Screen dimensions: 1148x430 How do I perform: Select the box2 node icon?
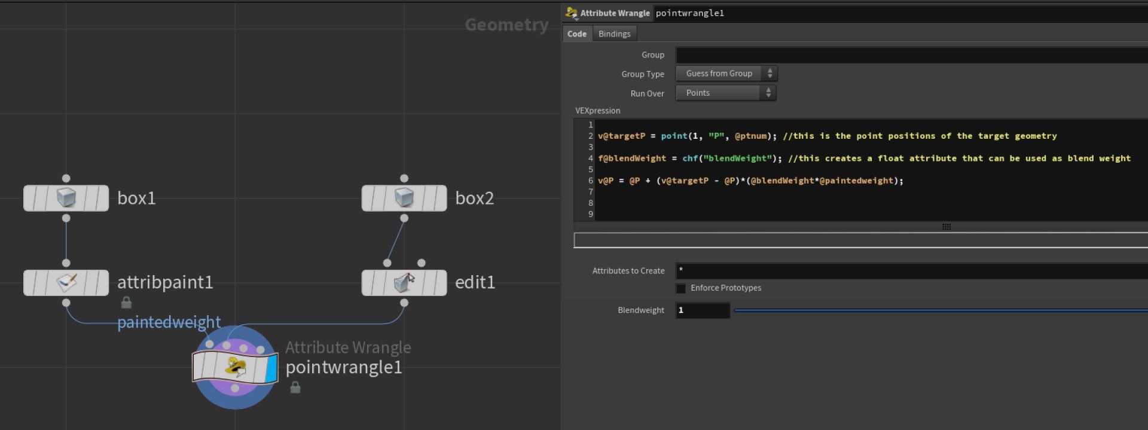coord(404,198)
